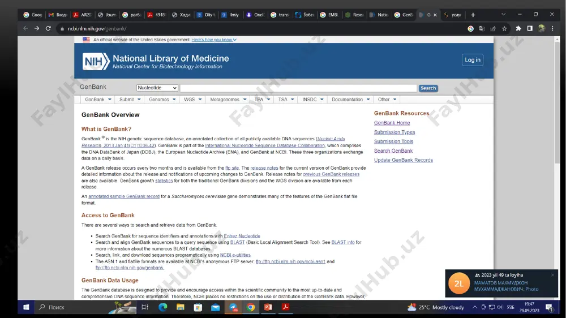This screenshot has width=566, height=318.
Task: Toggle the browser side panel icon
Action: 530,28
